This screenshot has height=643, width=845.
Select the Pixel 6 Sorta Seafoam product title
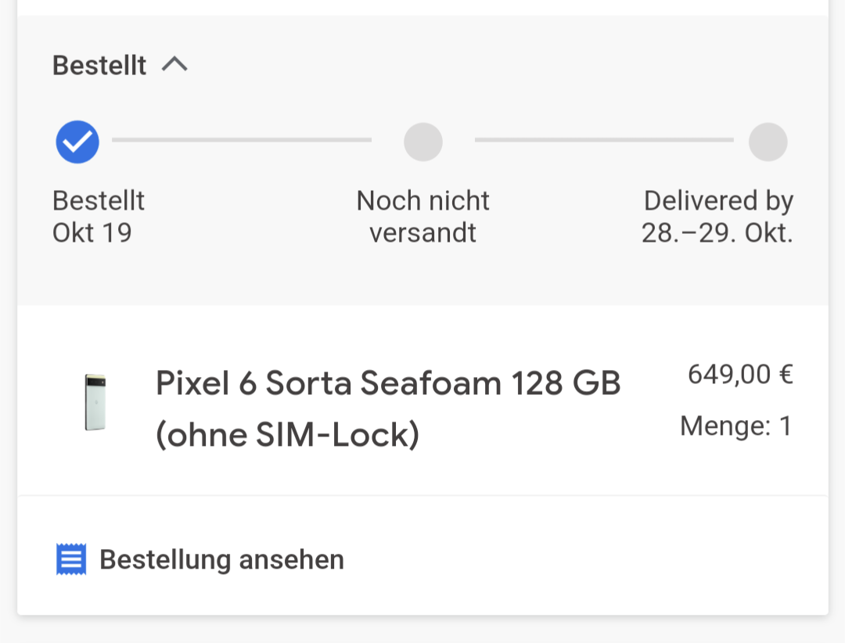click(388, 408)
